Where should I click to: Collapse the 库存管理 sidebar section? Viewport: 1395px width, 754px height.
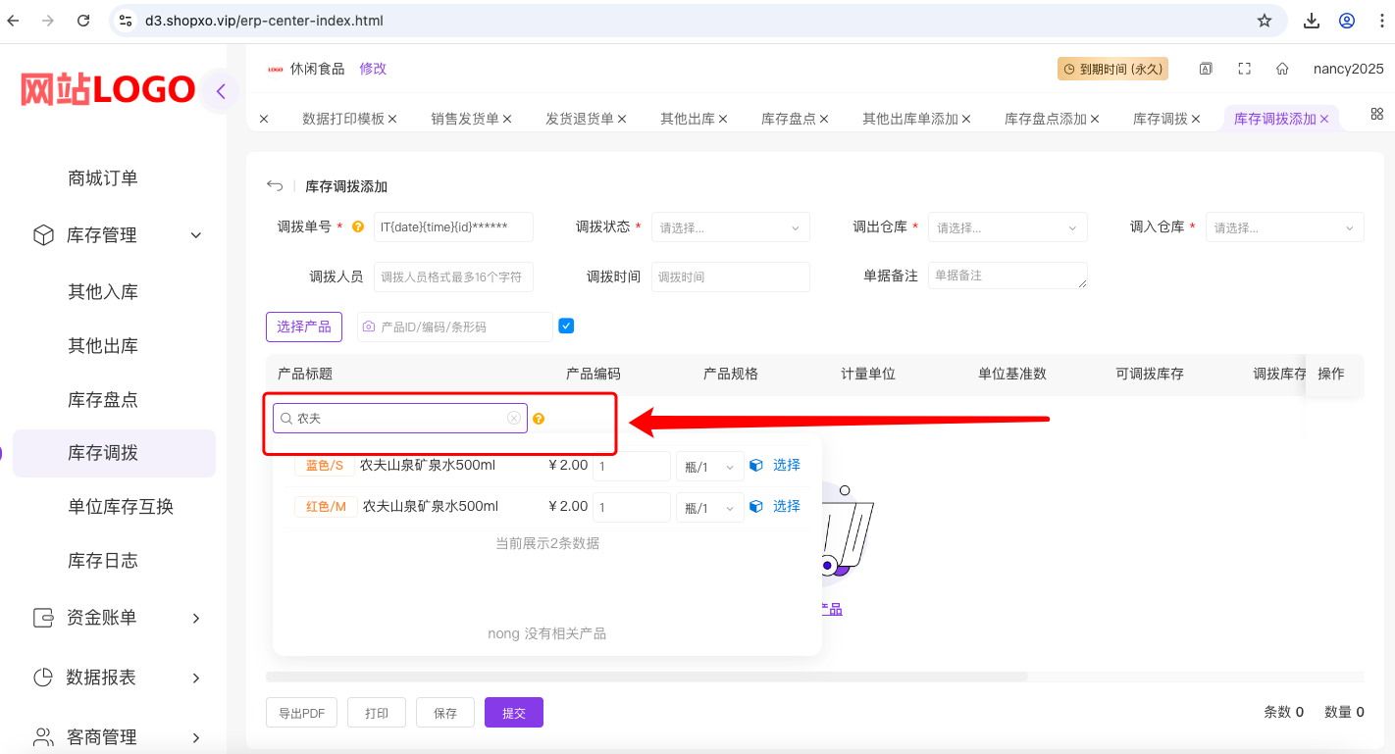(x=196, y=235)
